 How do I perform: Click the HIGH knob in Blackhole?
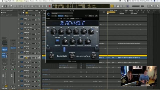(x=91, y=32)
